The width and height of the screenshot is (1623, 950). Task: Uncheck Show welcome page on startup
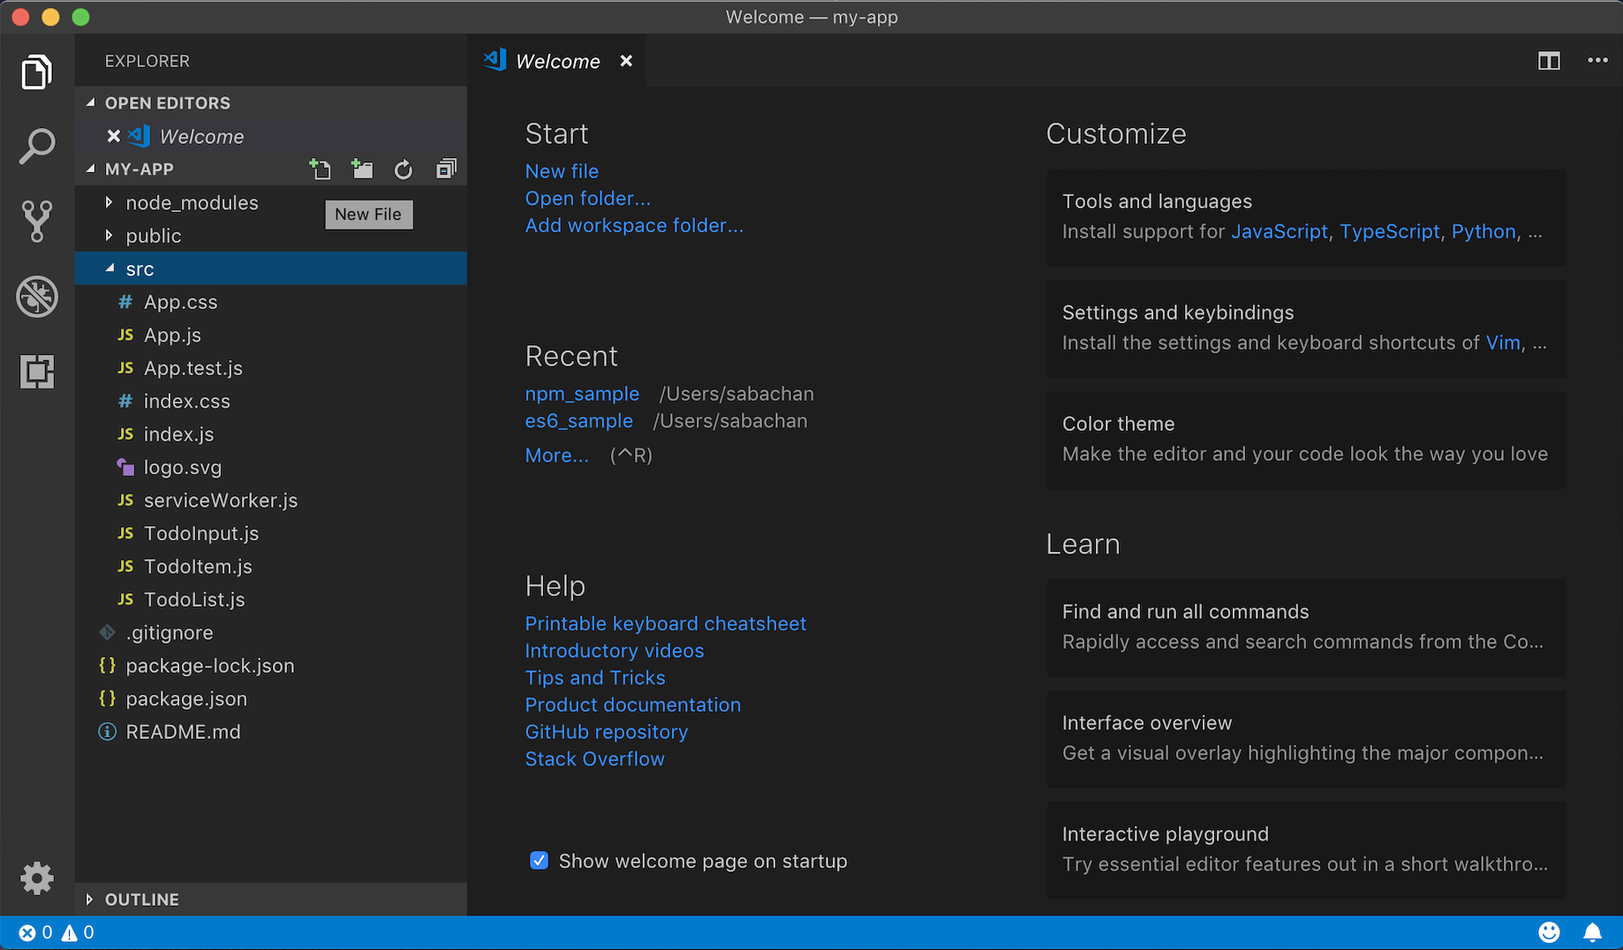[539, 861]
